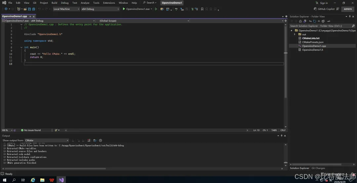Viewport: 357px width, 183px height.
Task: Click the Save All icon
Action: (x=34, y=9)
